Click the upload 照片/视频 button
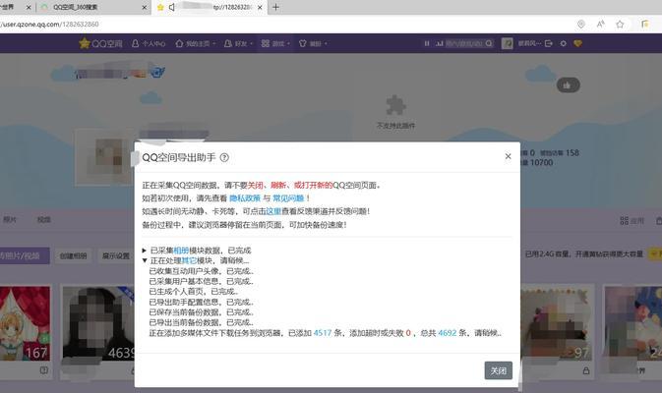Image resolution: width=662 pixels, height=393 pixels. point(24,256)
